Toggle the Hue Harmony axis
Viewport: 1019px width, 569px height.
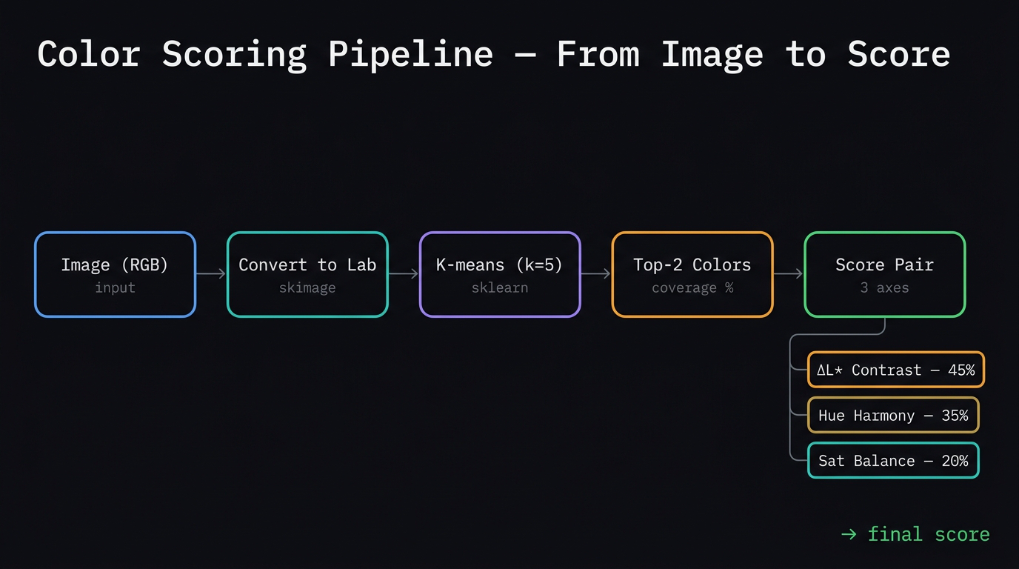click(893, 415)
